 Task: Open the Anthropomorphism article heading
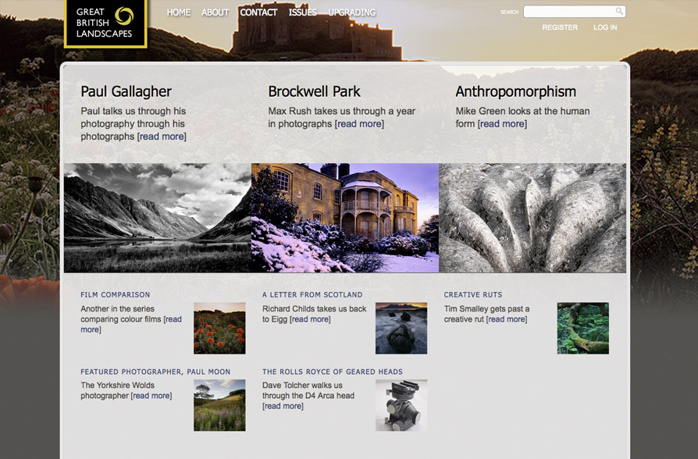click(x=515, y=91)
